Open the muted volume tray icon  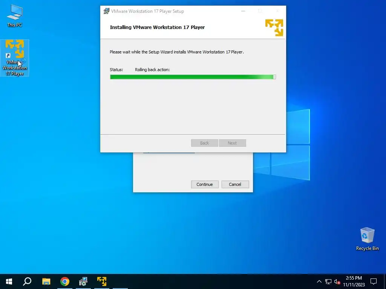tap(337, 281)
